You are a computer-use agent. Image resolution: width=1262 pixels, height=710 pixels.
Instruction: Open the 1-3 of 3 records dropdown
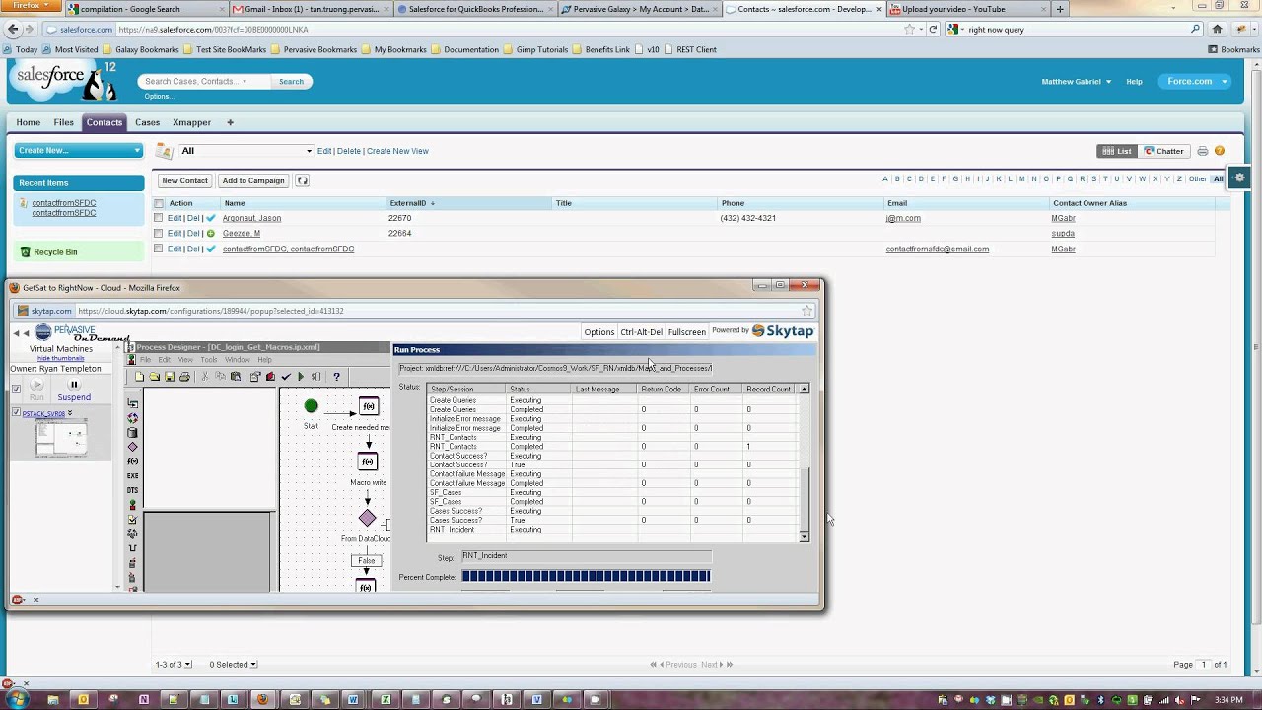tap(174, 664)
